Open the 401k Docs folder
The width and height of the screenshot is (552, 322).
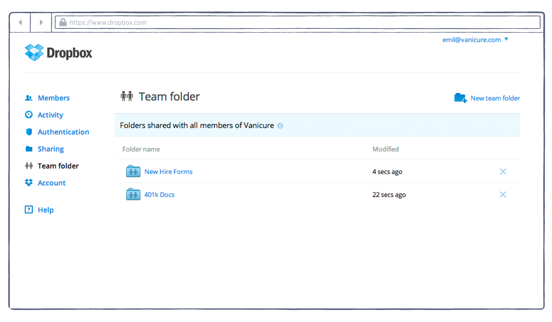159,195
